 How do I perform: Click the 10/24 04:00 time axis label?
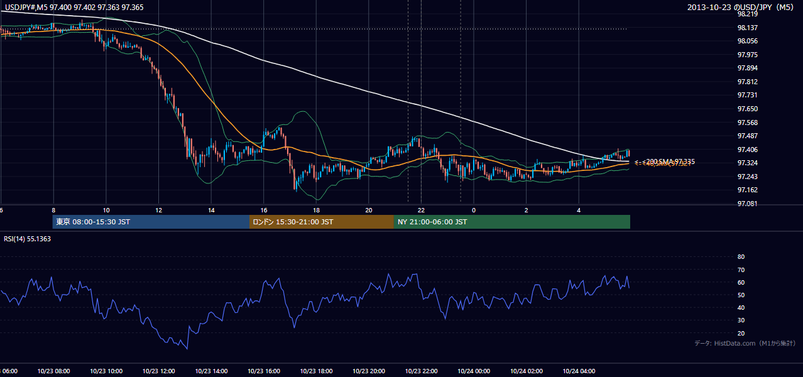coord(579,371)
